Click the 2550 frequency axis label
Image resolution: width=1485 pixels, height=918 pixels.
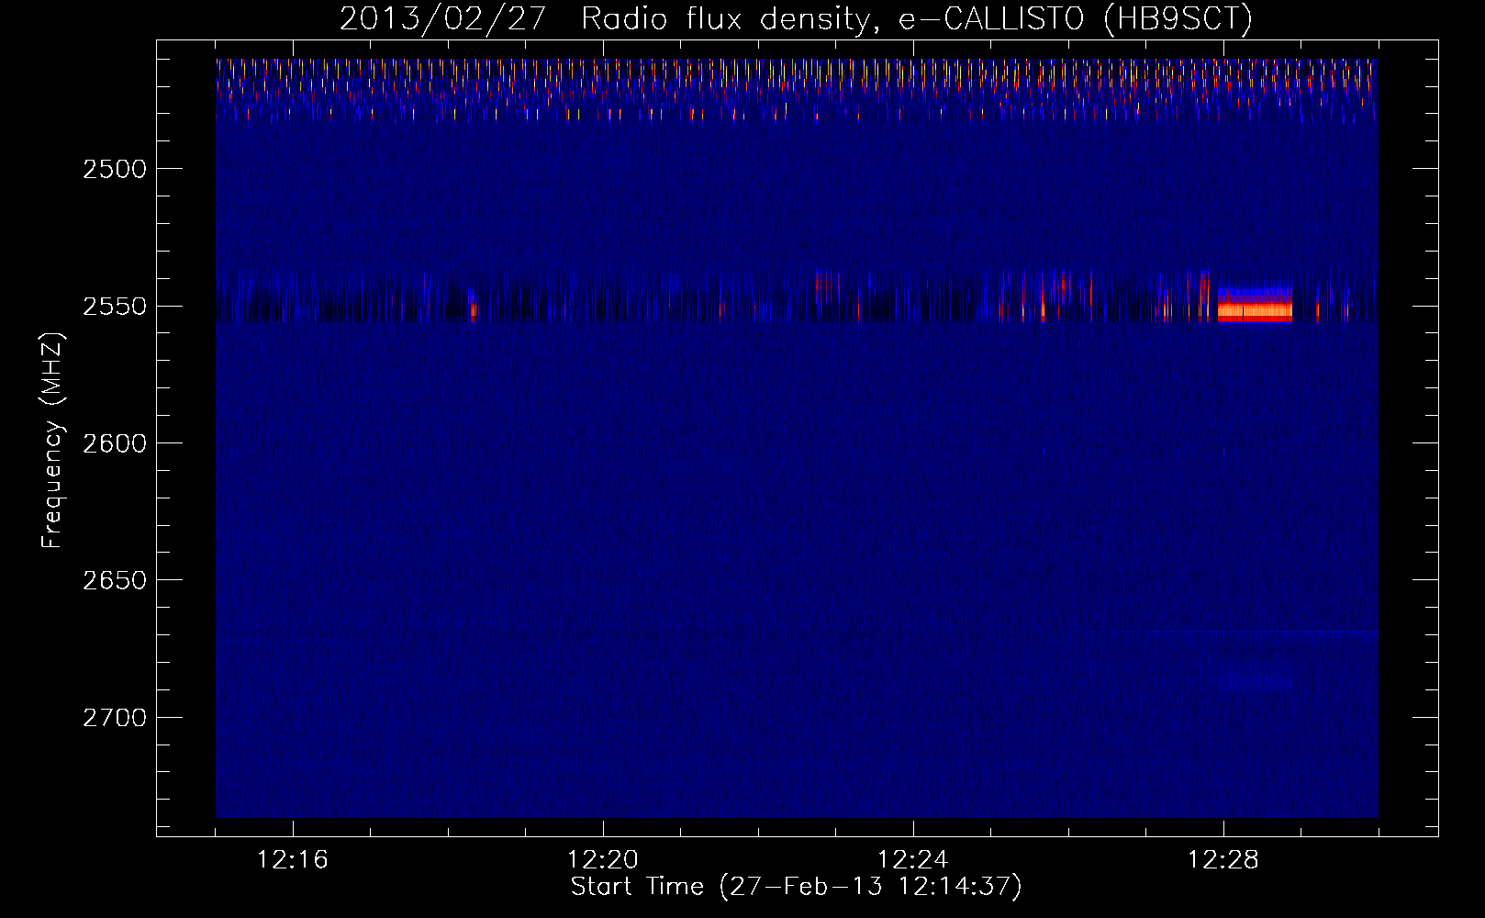[115, 307]
